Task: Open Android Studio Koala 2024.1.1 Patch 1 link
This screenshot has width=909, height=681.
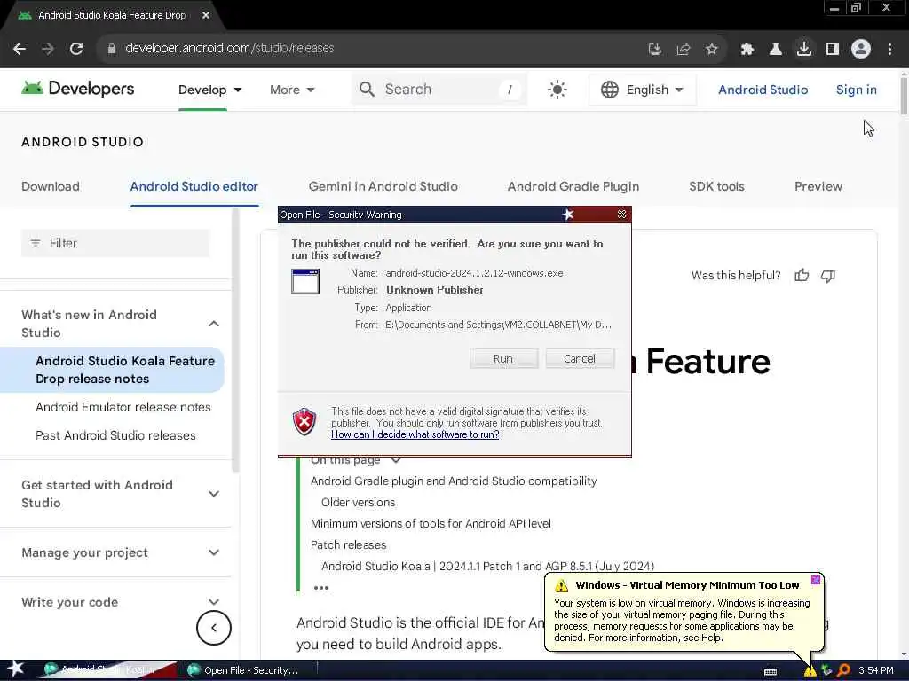Action: 487,567
